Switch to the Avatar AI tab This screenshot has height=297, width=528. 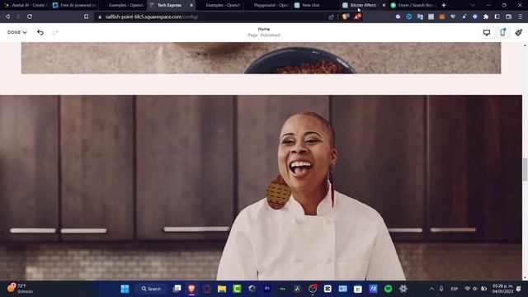coord(26,5)
